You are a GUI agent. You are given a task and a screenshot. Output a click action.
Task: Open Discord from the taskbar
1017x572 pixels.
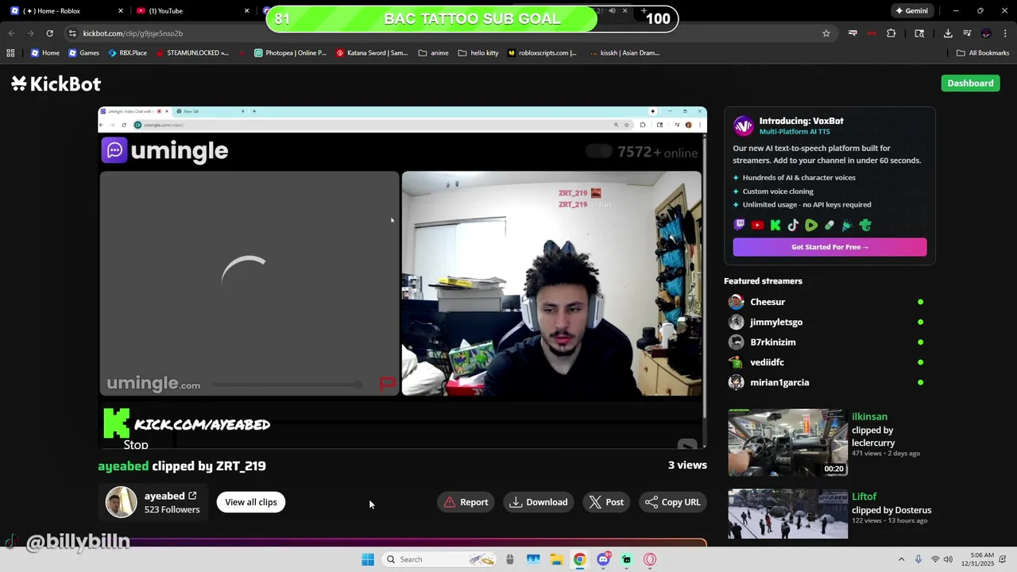point(603,559)
